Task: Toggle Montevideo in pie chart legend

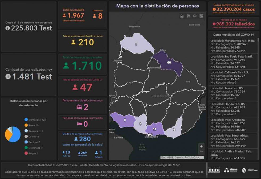Action: coord(35,120)
